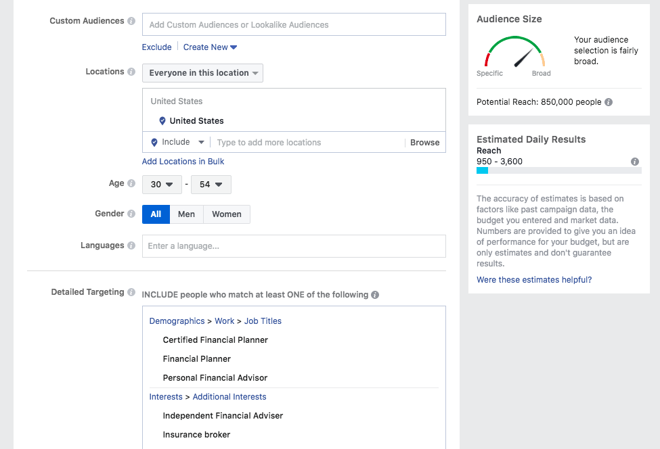Click info icon on Reach estimate bar
The image size is (660, 449).
coord(635,162)
